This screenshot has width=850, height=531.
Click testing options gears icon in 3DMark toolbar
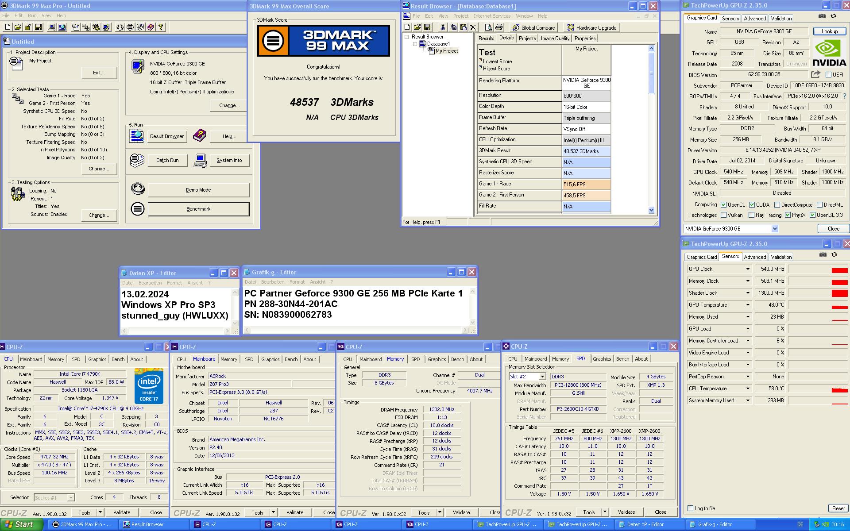pos(96,27)
